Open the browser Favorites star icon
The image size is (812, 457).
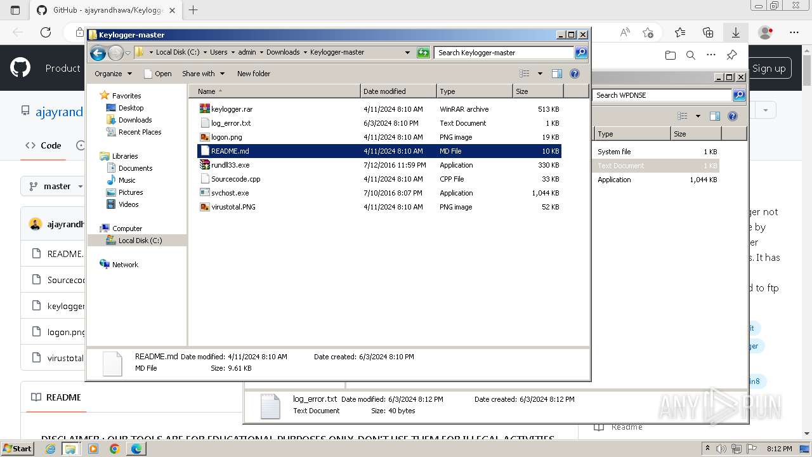[680, 32]
